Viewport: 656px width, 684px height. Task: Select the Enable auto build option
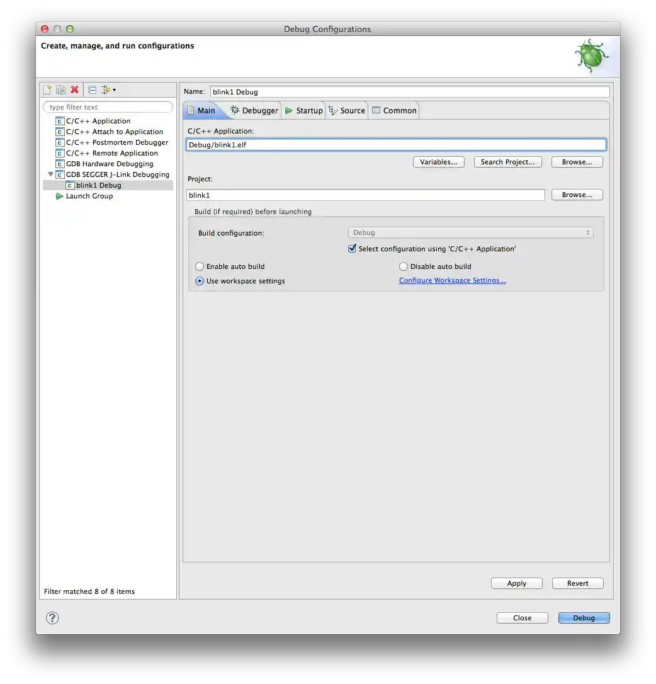coord(200,266)
